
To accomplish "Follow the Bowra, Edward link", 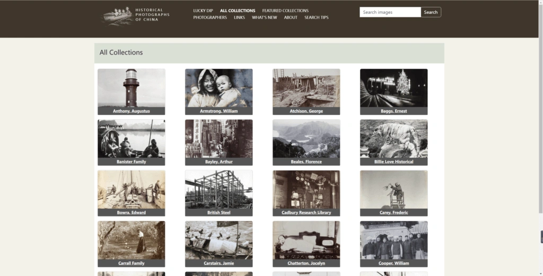I will (x=132, y=212).
